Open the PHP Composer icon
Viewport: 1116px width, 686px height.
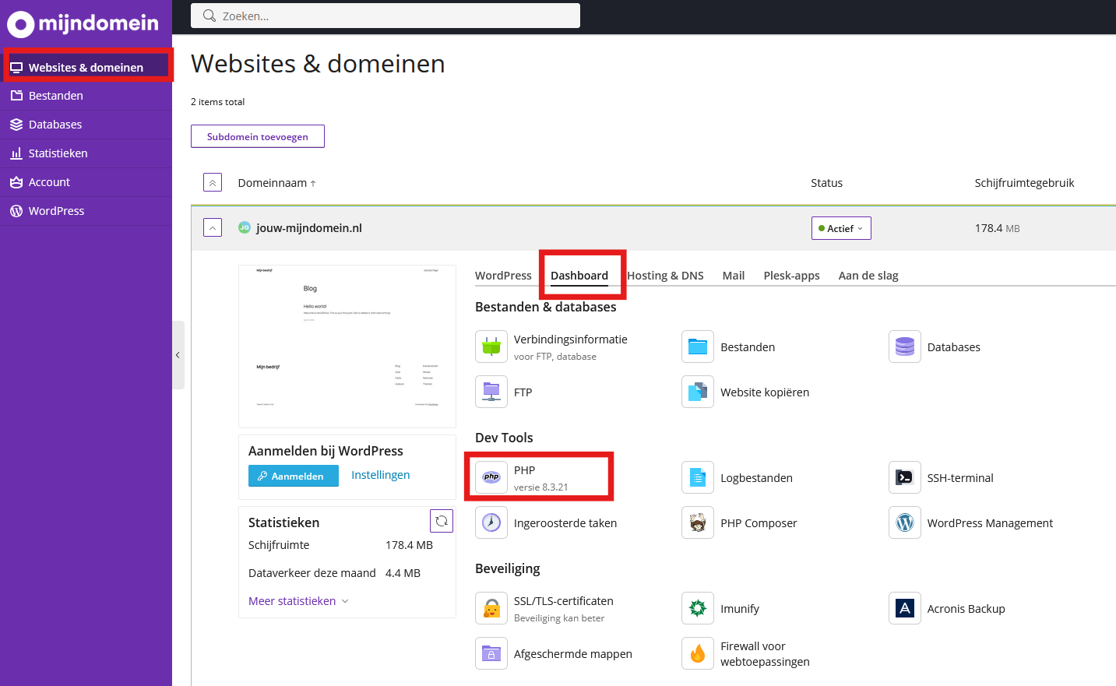coord(698,523)
